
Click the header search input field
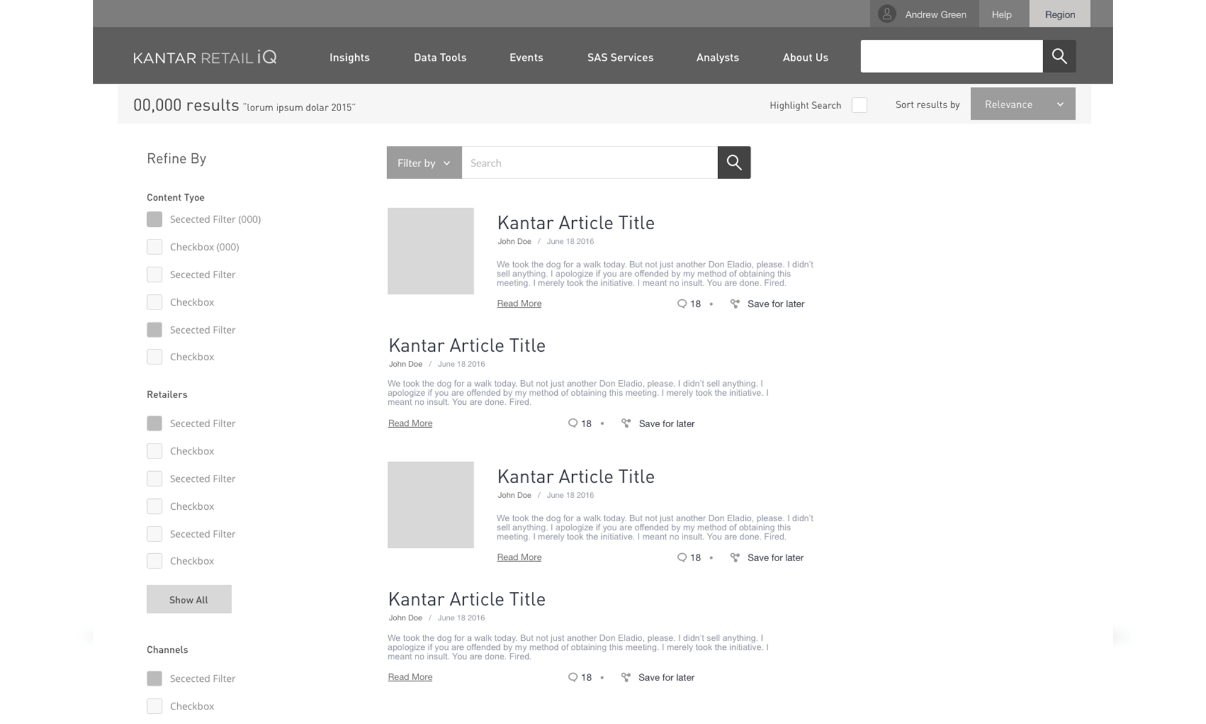952,56
